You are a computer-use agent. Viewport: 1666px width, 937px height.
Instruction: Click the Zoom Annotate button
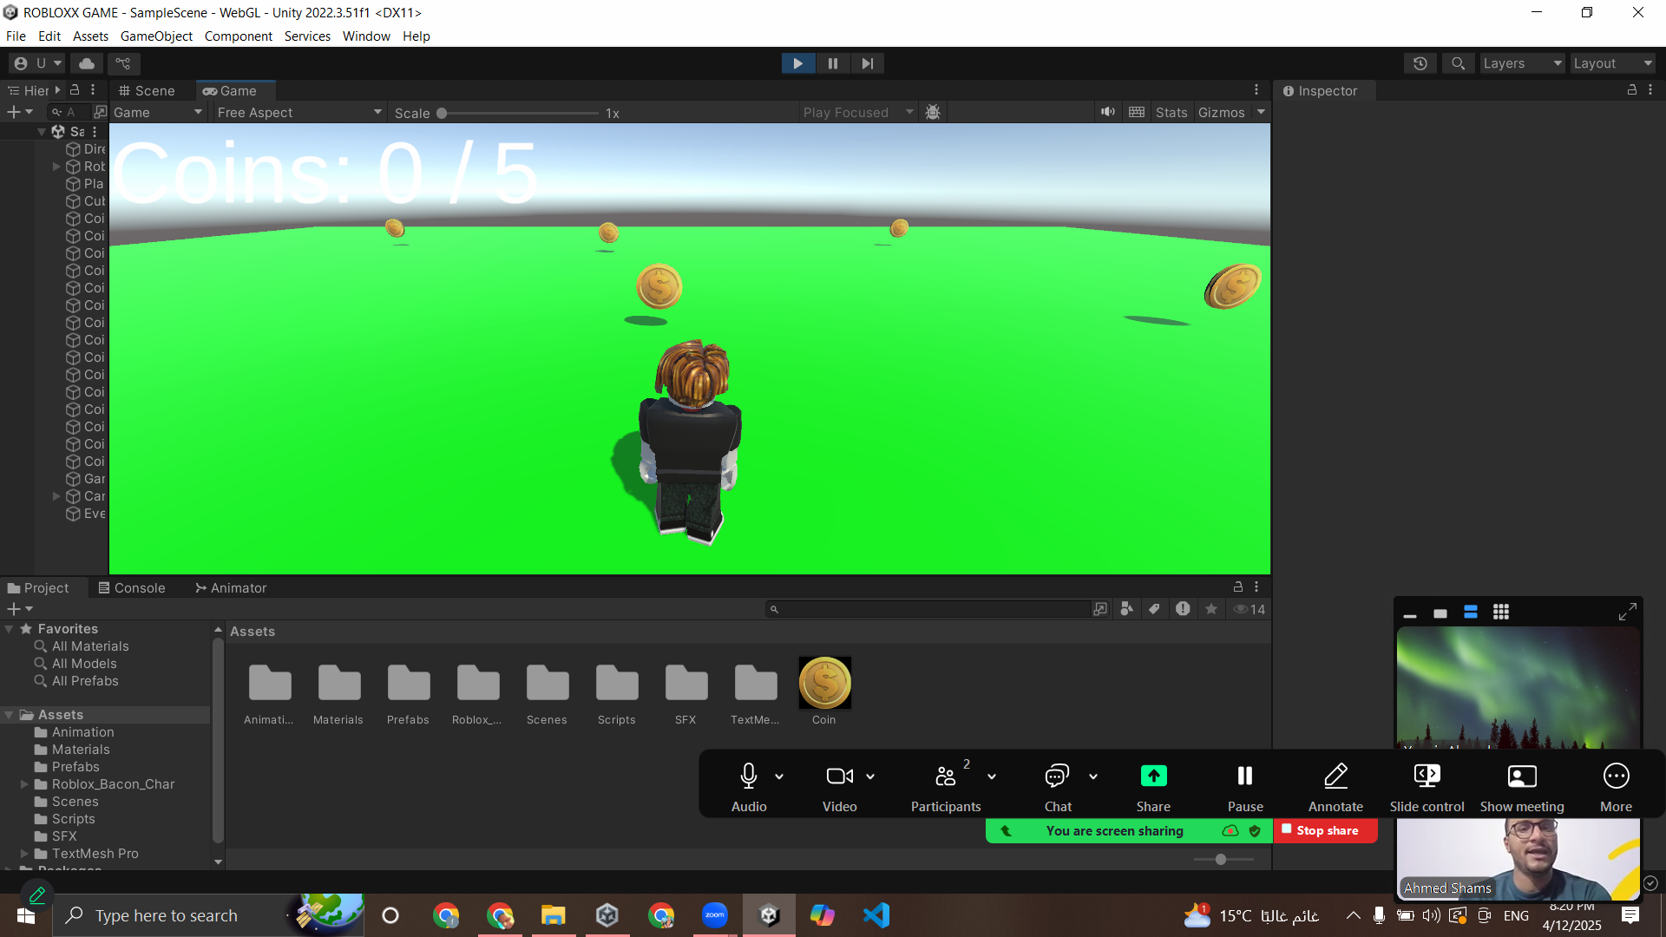click(1335, 788)
